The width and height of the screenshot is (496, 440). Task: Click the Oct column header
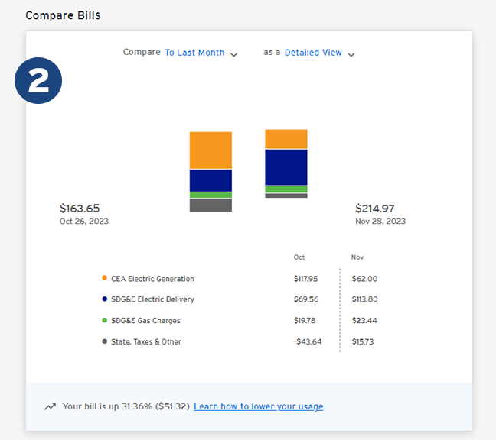(x=299, y=257)
